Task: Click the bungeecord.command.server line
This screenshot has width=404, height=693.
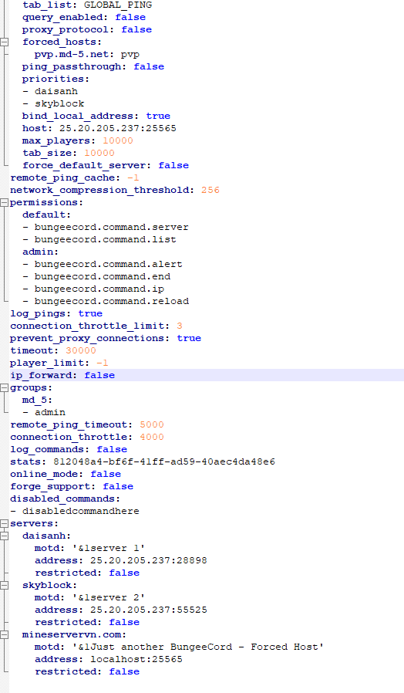Action: 105,227
